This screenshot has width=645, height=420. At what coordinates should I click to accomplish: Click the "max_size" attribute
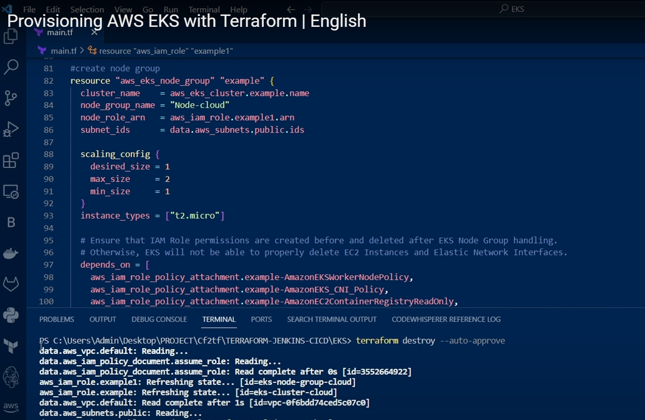click(110, 179)
